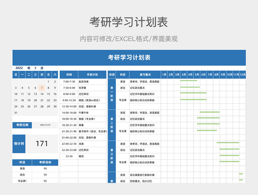258x195 pixels.
Task: Click the green bar for 第二阶段 英语
Action: coord(210,112)
